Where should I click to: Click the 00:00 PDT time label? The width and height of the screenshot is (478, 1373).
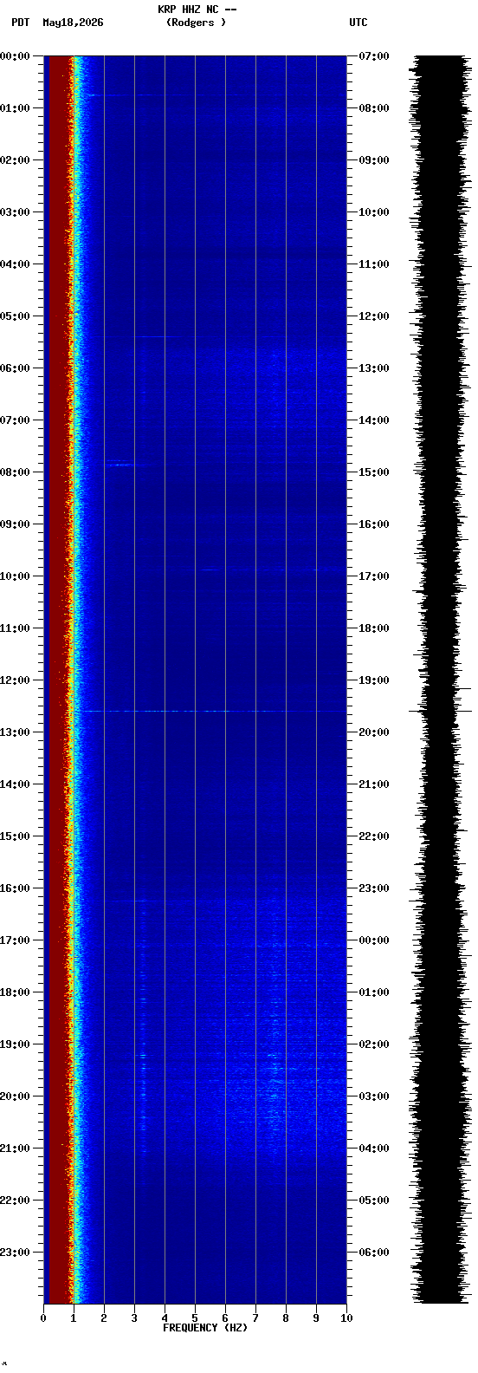tap(16, 56)
